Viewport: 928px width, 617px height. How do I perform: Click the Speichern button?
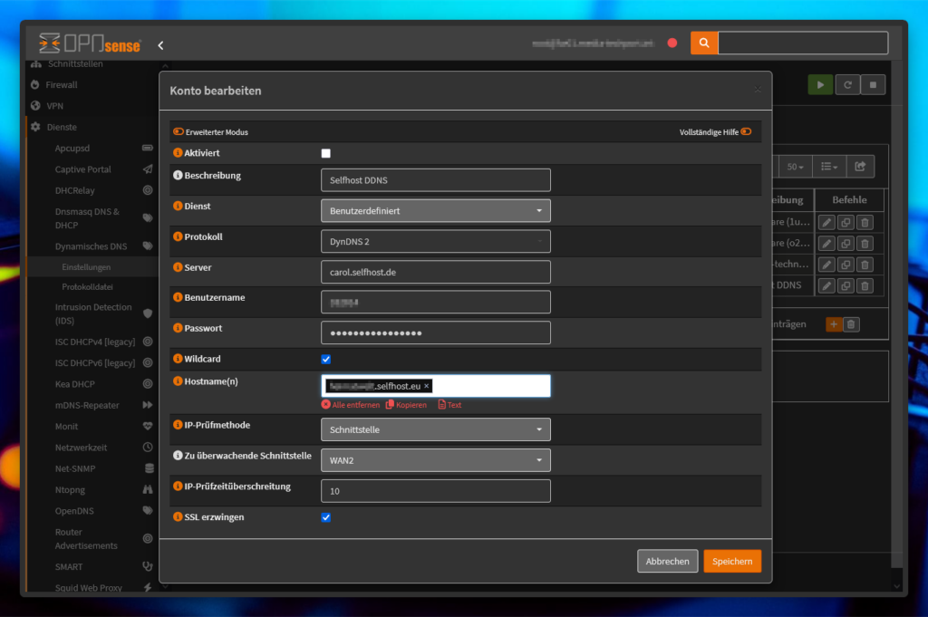coord(731,562)
